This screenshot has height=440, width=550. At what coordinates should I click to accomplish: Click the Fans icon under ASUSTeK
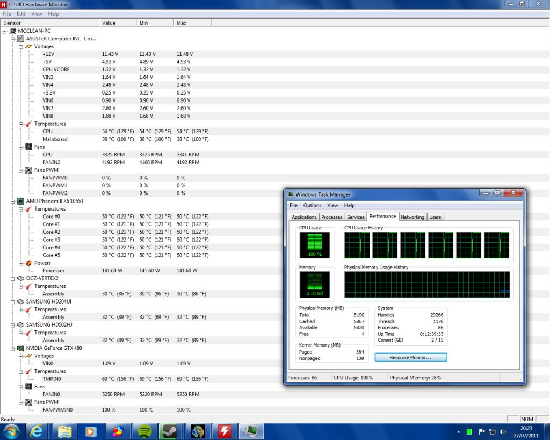(29, 147)
